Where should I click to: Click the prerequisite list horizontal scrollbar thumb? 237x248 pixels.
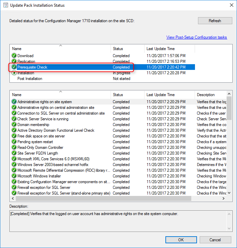(104, 198)
